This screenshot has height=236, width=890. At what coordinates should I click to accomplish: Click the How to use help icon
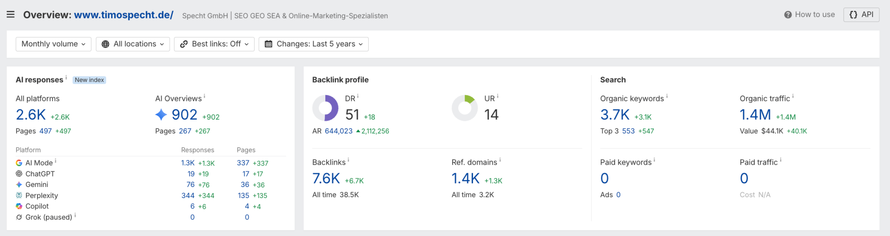point(788,15)
